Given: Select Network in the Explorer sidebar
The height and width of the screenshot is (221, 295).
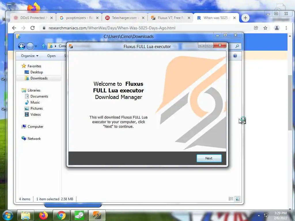Looking at the screenshot, I should [31, 138].
